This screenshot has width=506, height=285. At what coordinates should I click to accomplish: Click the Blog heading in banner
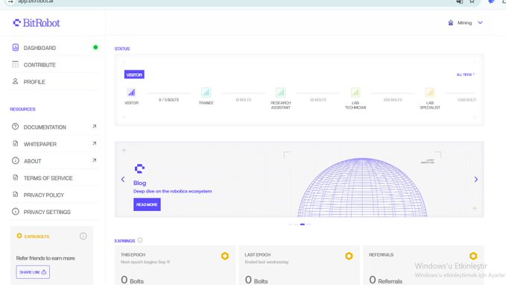pos(140,183)
